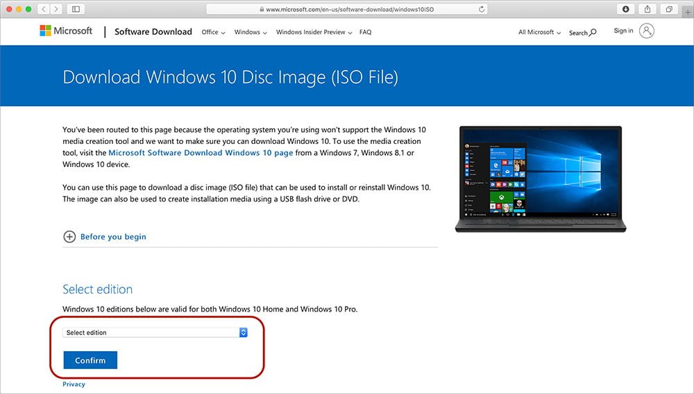Click the Microsoft logo
Image resolution: width=694 pixels, height=394 pixels.
point(66,30)
